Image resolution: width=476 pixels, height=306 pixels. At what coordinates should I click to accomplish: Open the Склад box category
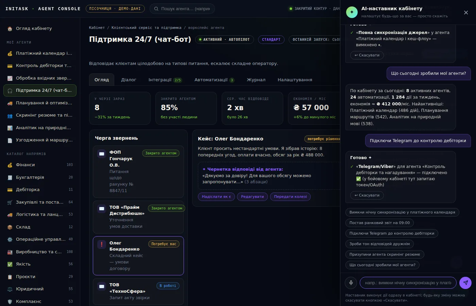click(40, 227)
